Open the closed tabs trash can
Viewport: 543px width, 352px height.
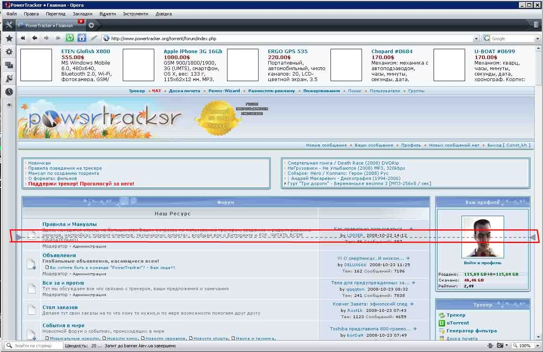[x=536, y=24]
